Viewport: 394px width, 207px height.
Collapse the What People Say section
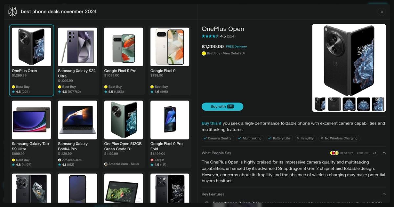(384, 153)
